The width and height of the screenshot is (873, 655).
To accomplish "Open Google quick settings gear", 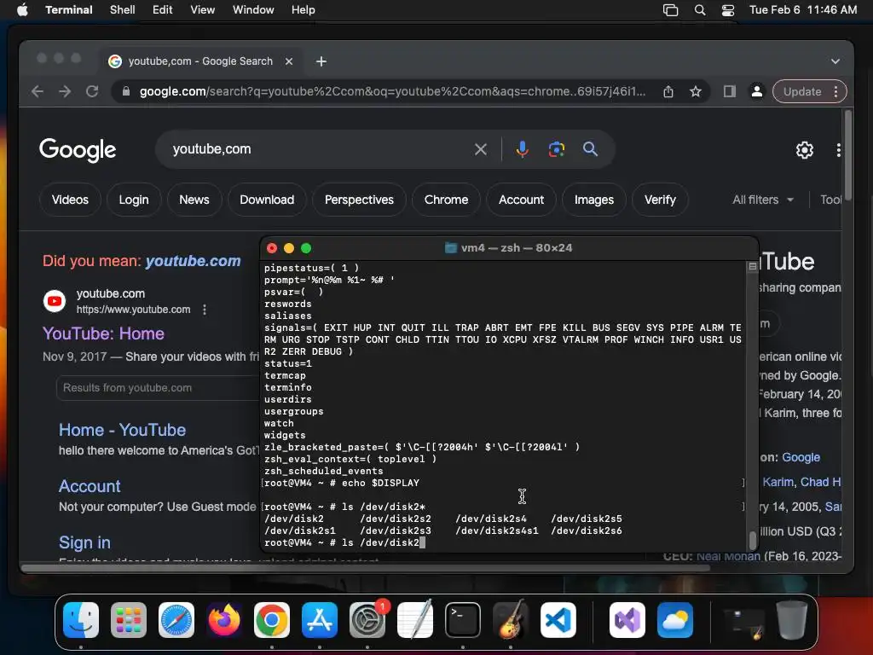I will click(x=805, y=150).
